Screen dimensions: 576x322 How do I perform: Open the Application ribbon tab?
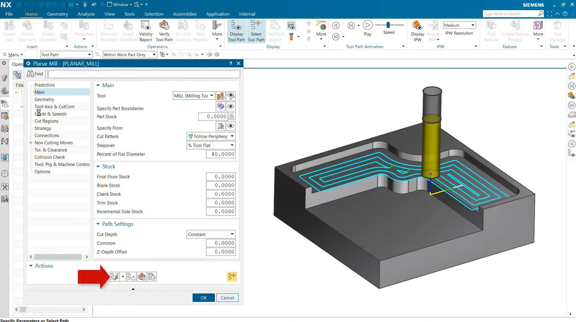[x=218, y=14]
